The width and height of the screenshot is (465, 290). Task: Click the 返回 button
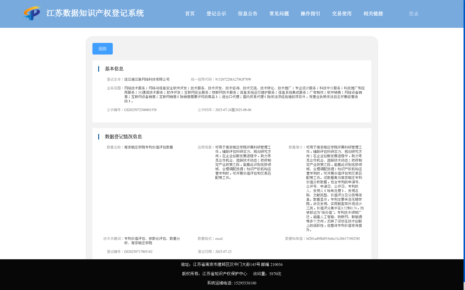tap(103, 49)
